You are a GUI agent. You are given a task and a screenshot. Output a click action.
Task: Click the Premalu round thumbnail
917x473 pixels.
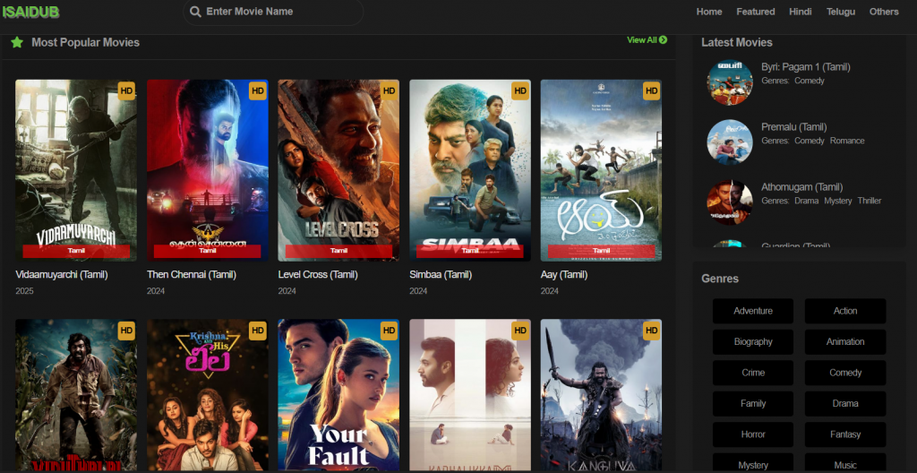coord(730,142)
